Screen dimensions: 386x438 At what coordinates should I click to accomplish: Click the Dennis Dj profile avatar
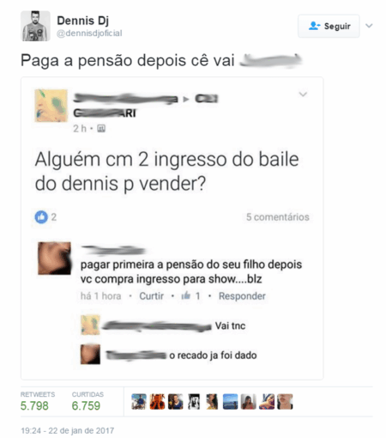tap(35, 26)
